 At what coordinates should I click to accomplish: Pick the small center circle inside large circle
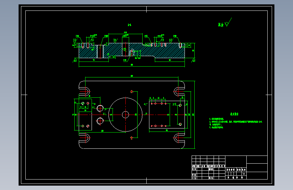pyautogui.click(x=125, y=115)
